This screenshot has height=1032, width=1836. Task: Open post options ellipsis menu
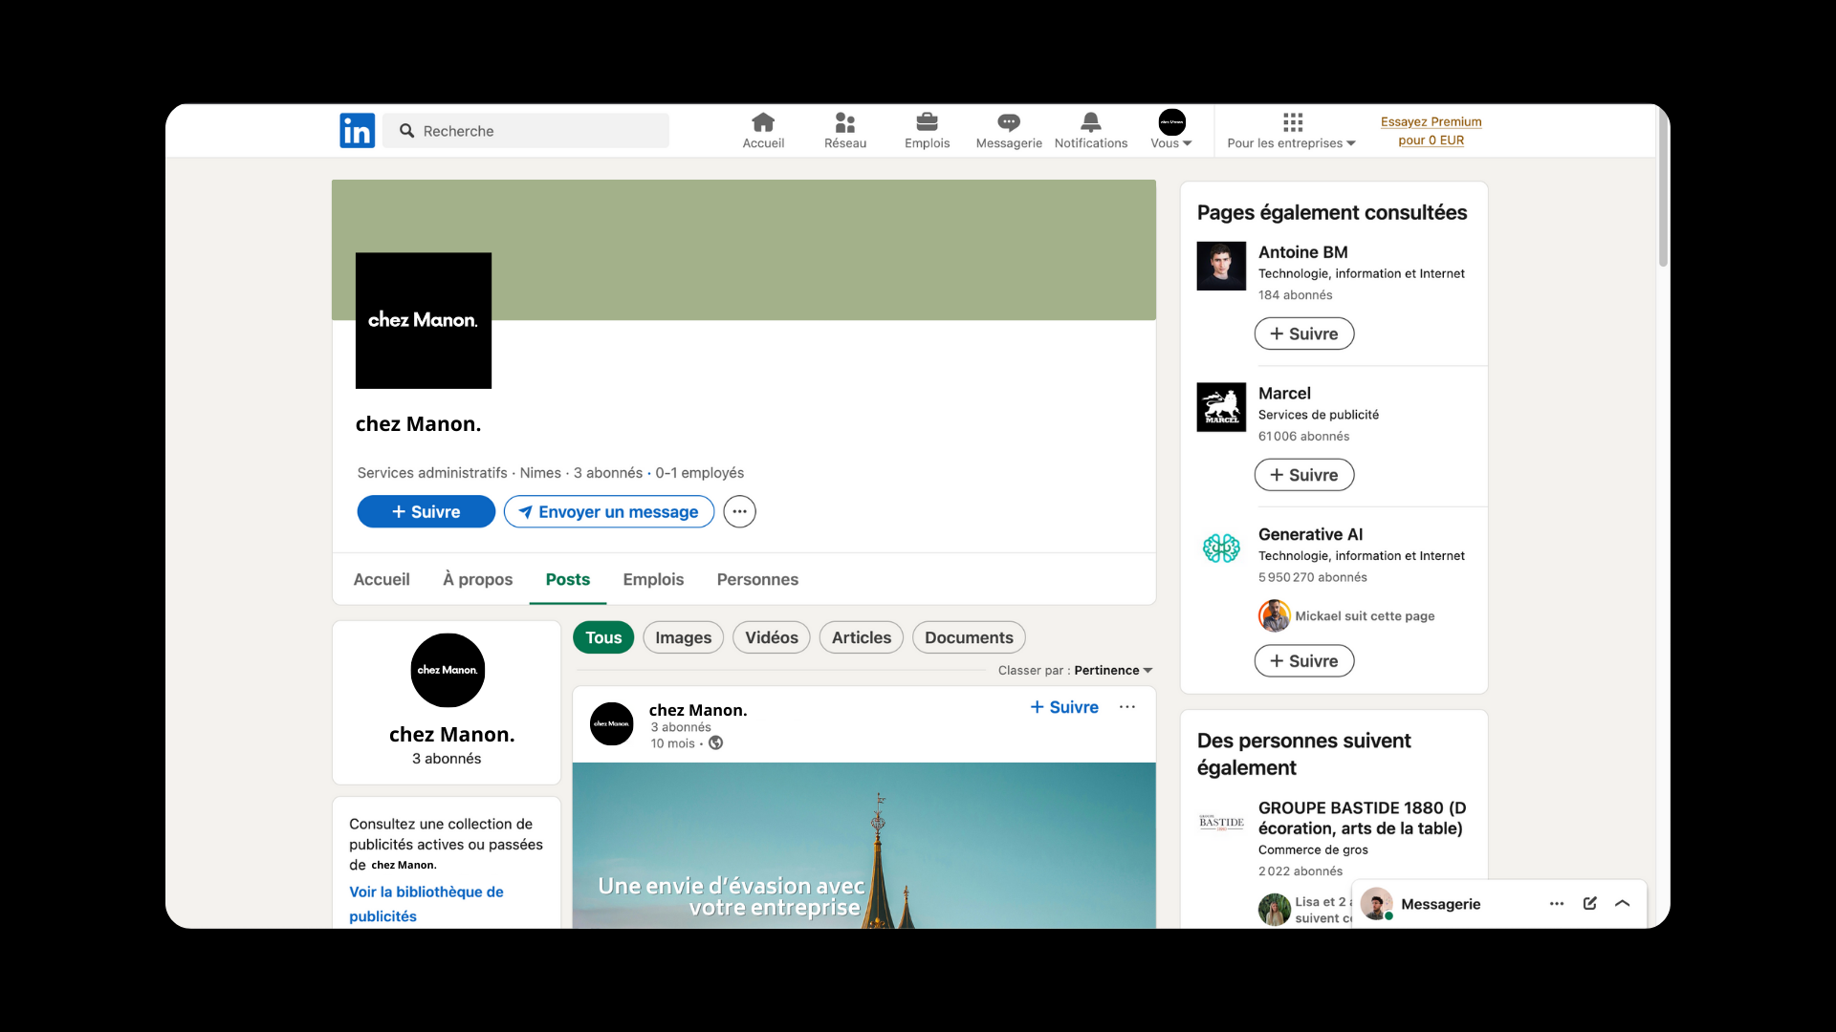tap(1127, 707)
